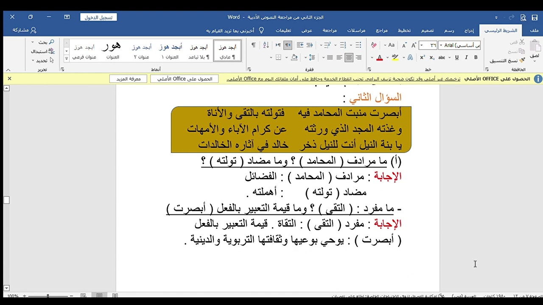Click the save icon in title bar
This screenshot has height=305, width=543.
(x=534, y=17)
